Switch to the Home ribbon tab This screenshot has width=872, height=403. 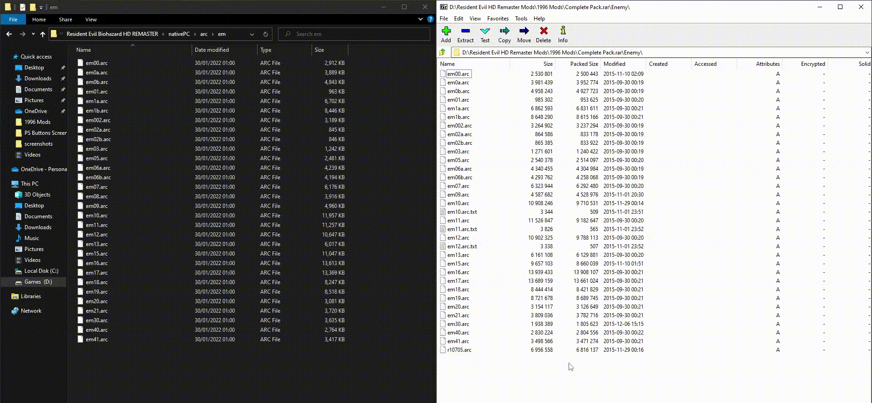39,19
